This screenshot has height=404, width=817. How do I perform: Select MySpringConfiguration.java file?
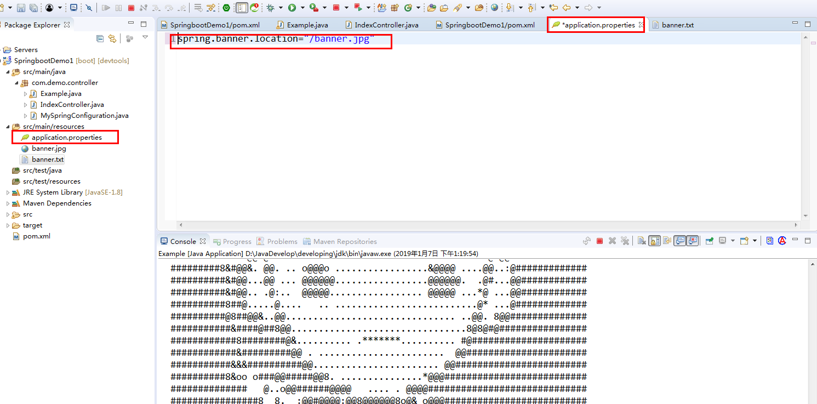pos(84,116)
